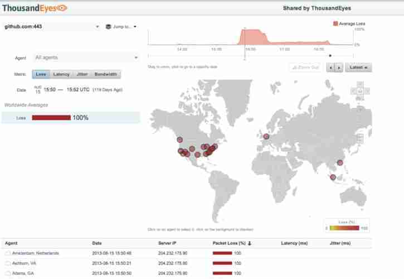The width and height of the screenshot is (404, 279).
Task: Click the 15:50 — 15:52 UTC date range
Action: [x=66, y=90]
